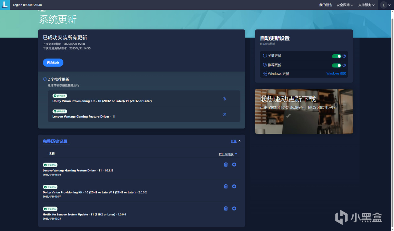
Task: Click the 下次计划更新时间 2025/4/21 14:55 text
Action: point(66,48)
